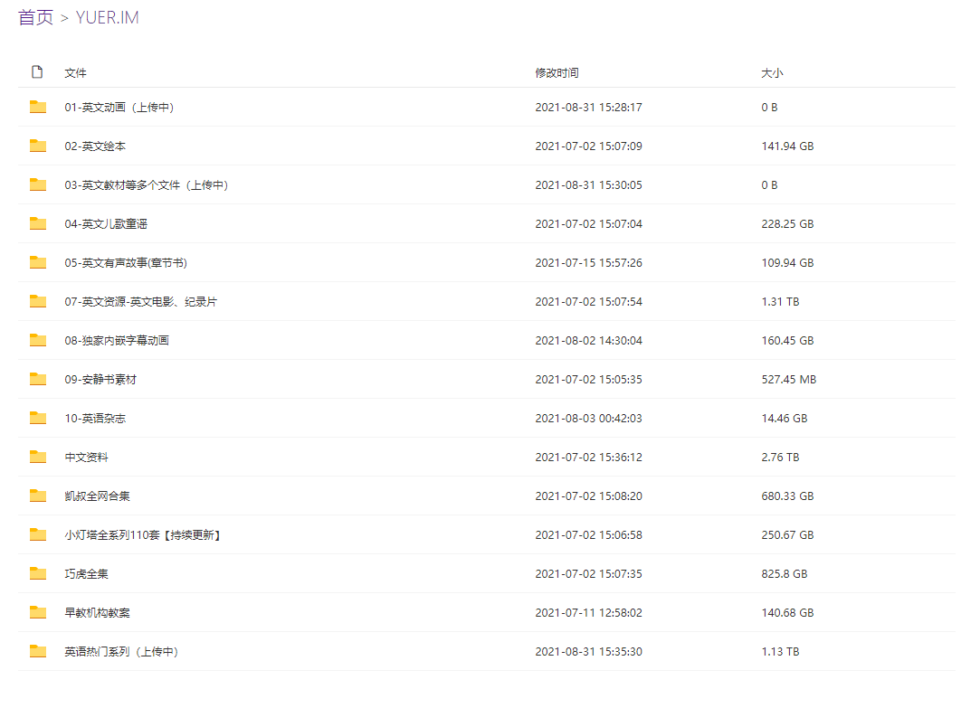The image size is (961, 727).
Task: Select size value 141.94 GB
Action: [787, 146]
